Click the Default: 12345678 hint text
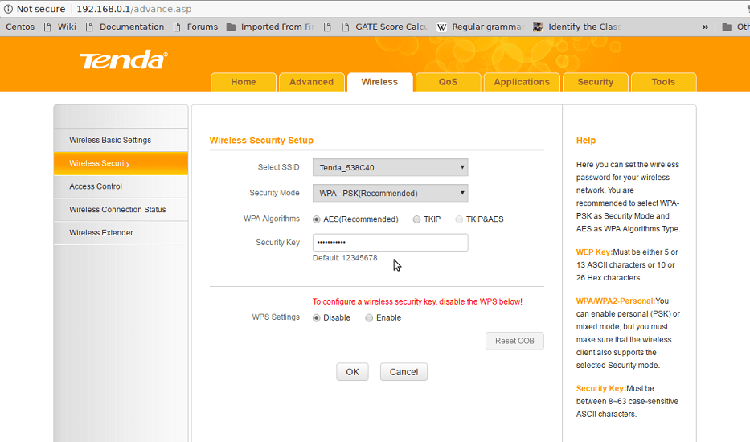Screen dimensions: 750x442 click(345, 258)
